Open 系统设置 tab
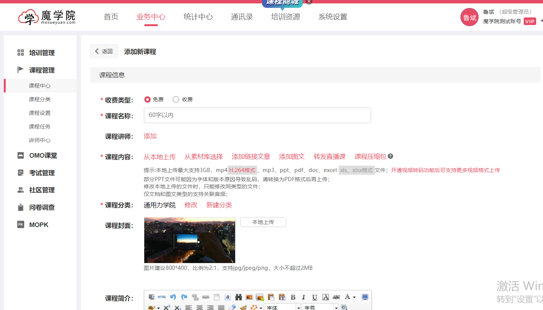This screenshot has height=310, width=543. 332,17
